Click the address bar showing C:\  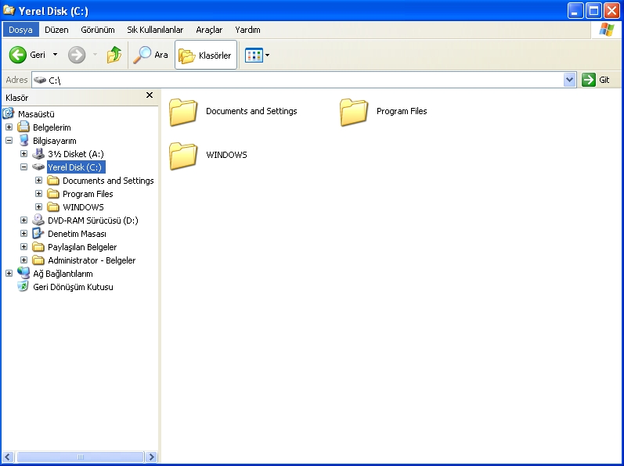(x=298, y=80)
